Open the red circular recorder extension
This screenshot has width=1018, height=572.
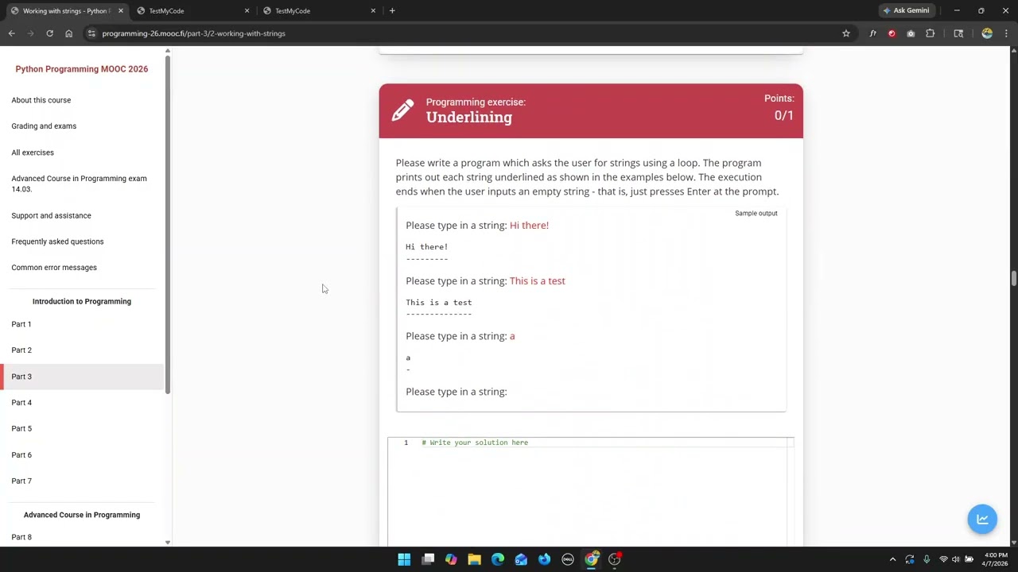coord(892,33)
